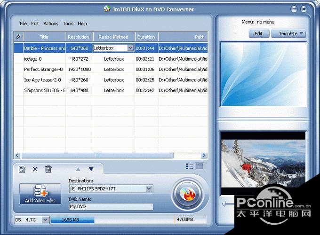Image resolution: width=320 pixels, height=235 pixels.
Task: Expand Letterbox resize method dropdown for Barbie row
Action: tap(130, 48)
